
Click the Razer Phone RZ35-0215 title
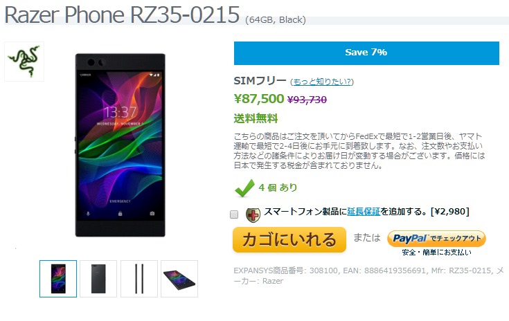[122, 15]
